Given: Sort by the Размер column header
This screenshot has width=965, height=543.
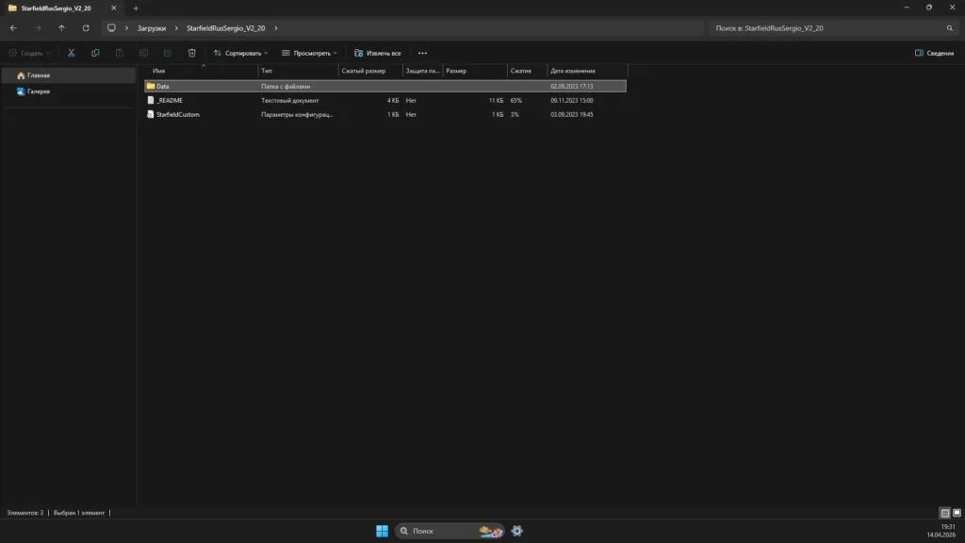Looking at the screenshot, I should (475, 71).
